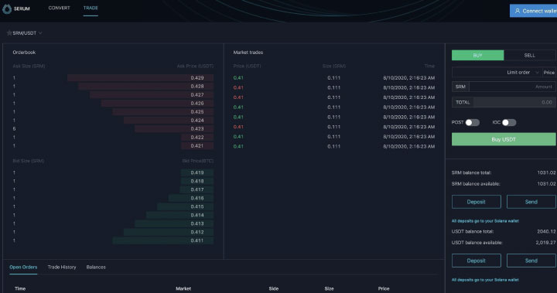Click SRM balance total value 1031.02

(546, 172)
